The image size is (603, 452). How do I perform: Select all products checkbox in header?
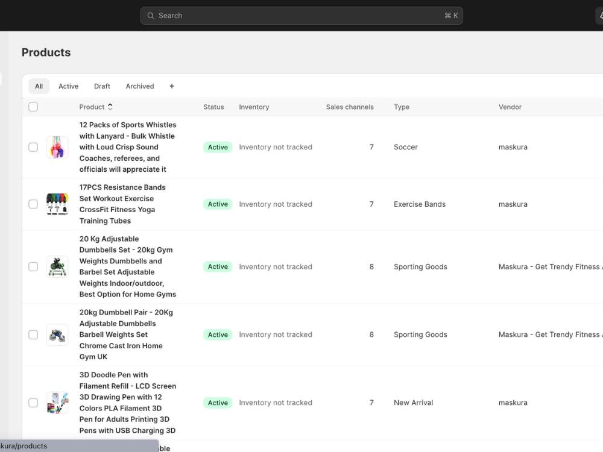pos(33,107)
